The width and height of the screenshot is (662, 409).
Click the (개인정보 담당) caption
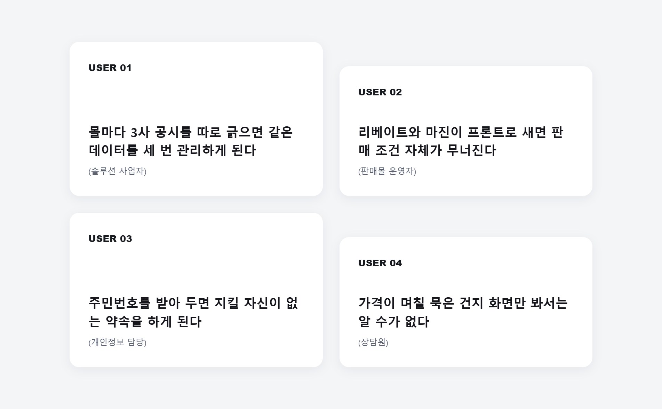118,343
